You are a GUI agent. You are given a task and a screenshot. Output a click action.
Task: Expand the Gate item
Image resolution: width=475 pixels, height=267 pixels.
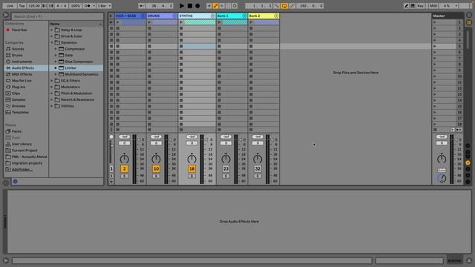tap(56, 55)
